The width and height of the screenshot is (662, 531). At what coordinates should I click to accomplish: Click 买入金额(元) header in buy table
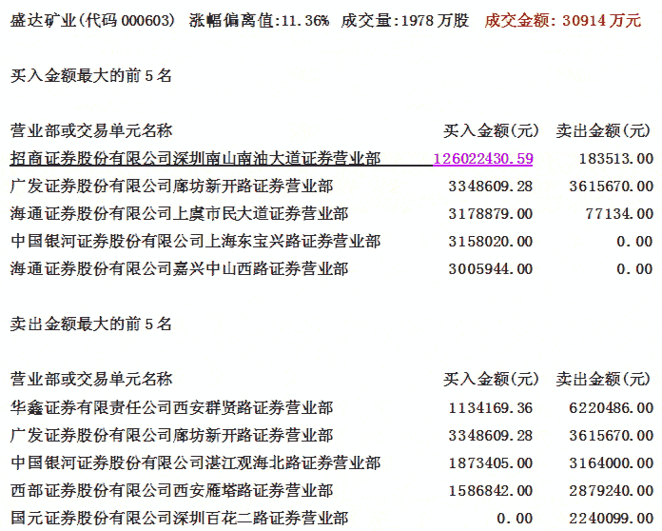[491, 130]
